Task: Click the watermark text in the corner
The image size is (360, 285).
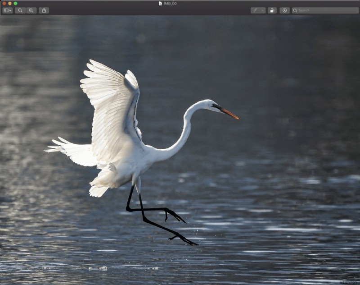Action: click(x=348, y=282)
